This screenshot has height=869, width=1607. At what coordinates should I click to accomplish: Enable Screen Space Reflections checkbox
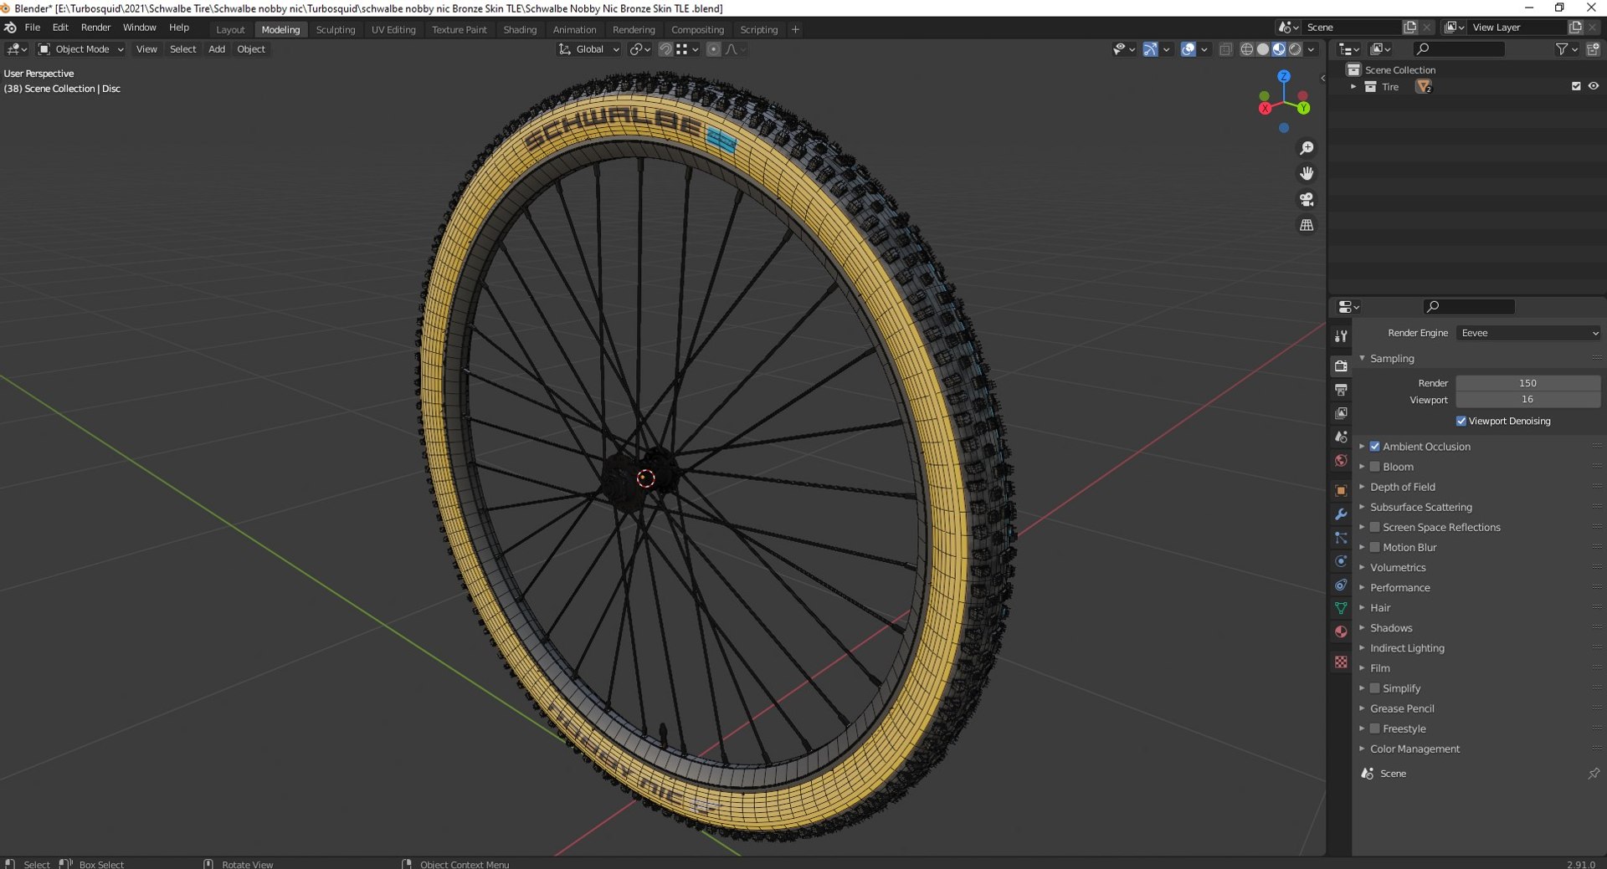pyautogui.click(x=1374, y=527)
